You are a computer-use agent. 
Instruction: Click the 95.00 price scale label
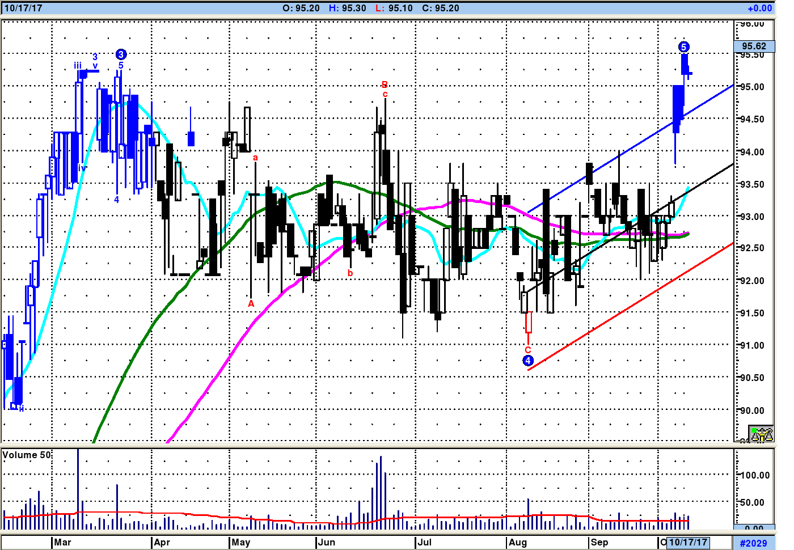click(752, 87)
